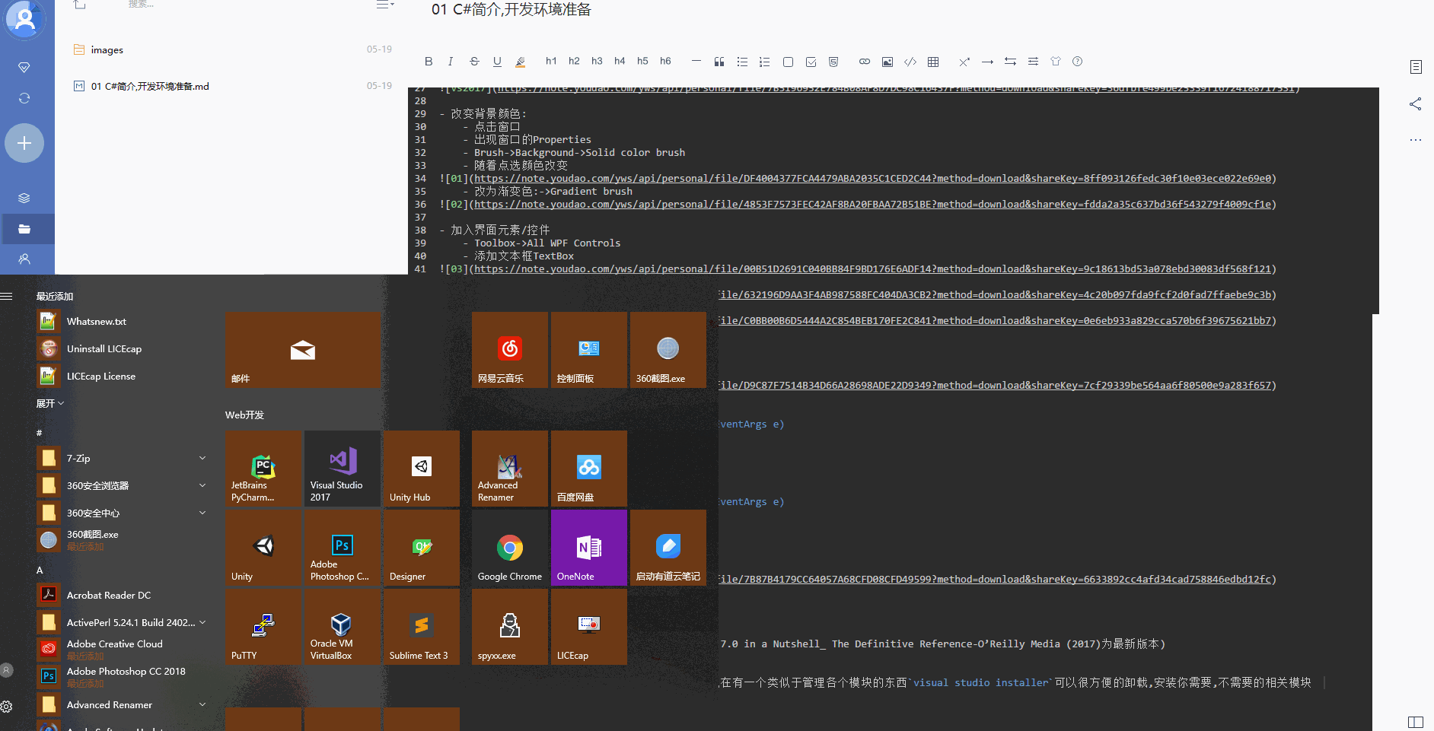Insert an h5 heading
The image size is (1434, 731).
coord(642,61)
